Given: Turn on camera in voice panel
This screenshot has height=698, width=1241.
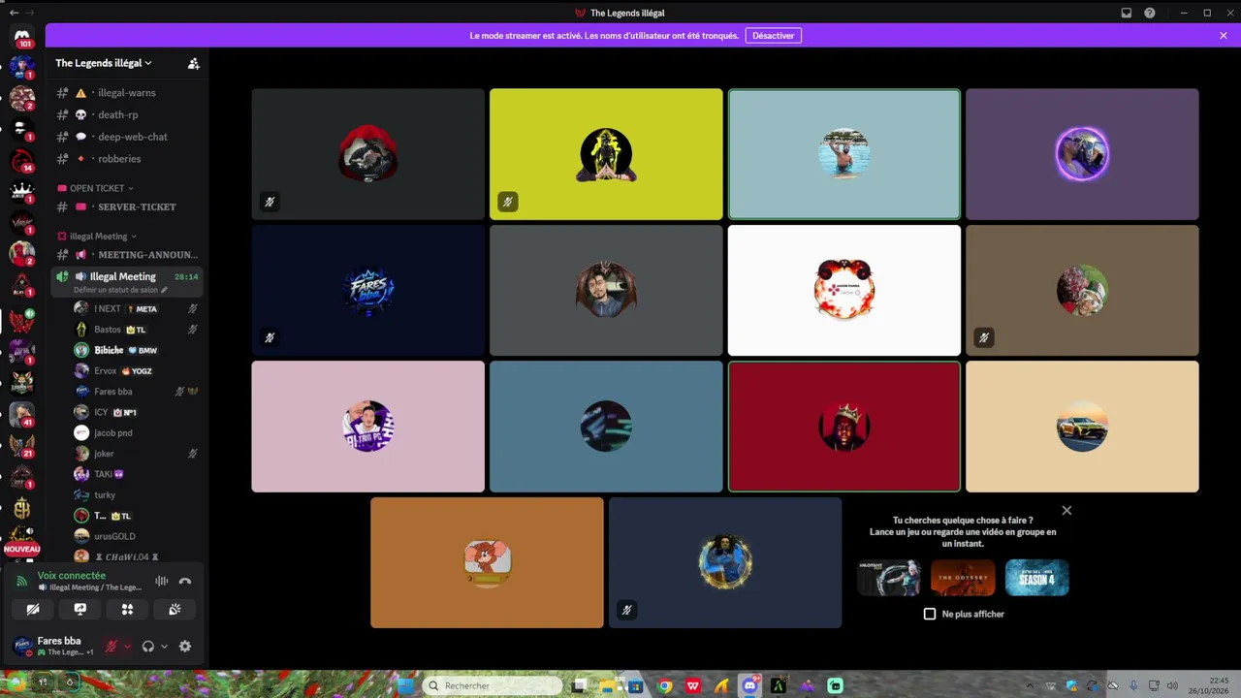Looking at the screenshot, I should tap(33, 609).
